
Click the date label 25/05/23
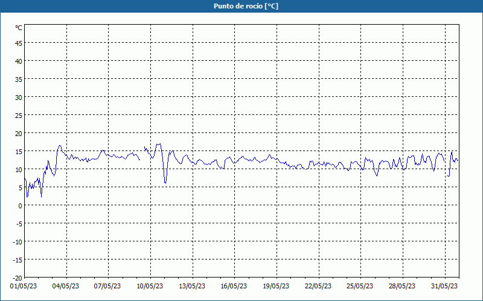[360, 286]
